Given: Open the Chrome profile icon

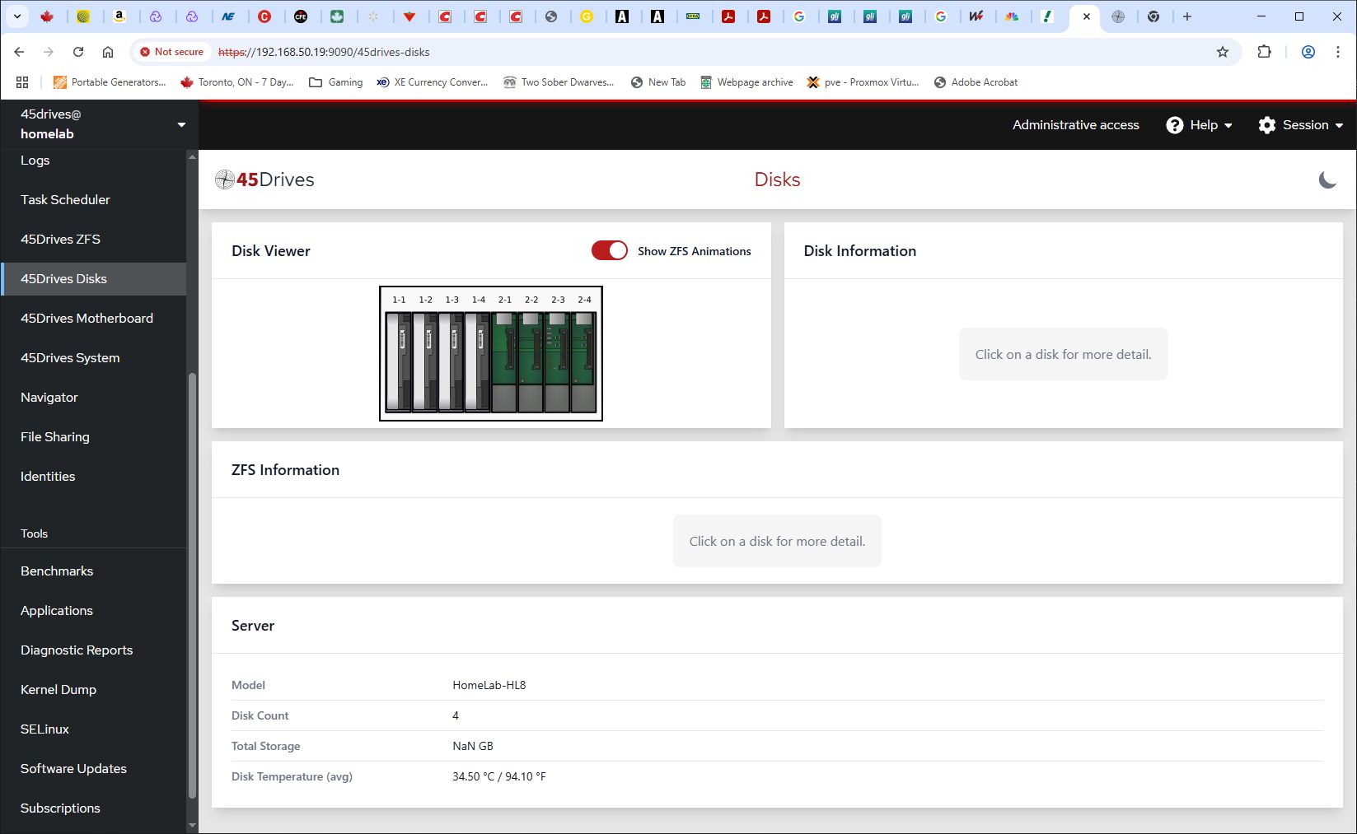Looking at the screenshot, I should (1308, 52).
